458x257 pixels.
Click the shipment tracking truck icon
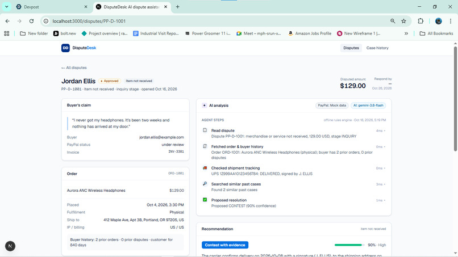(205, 168)
